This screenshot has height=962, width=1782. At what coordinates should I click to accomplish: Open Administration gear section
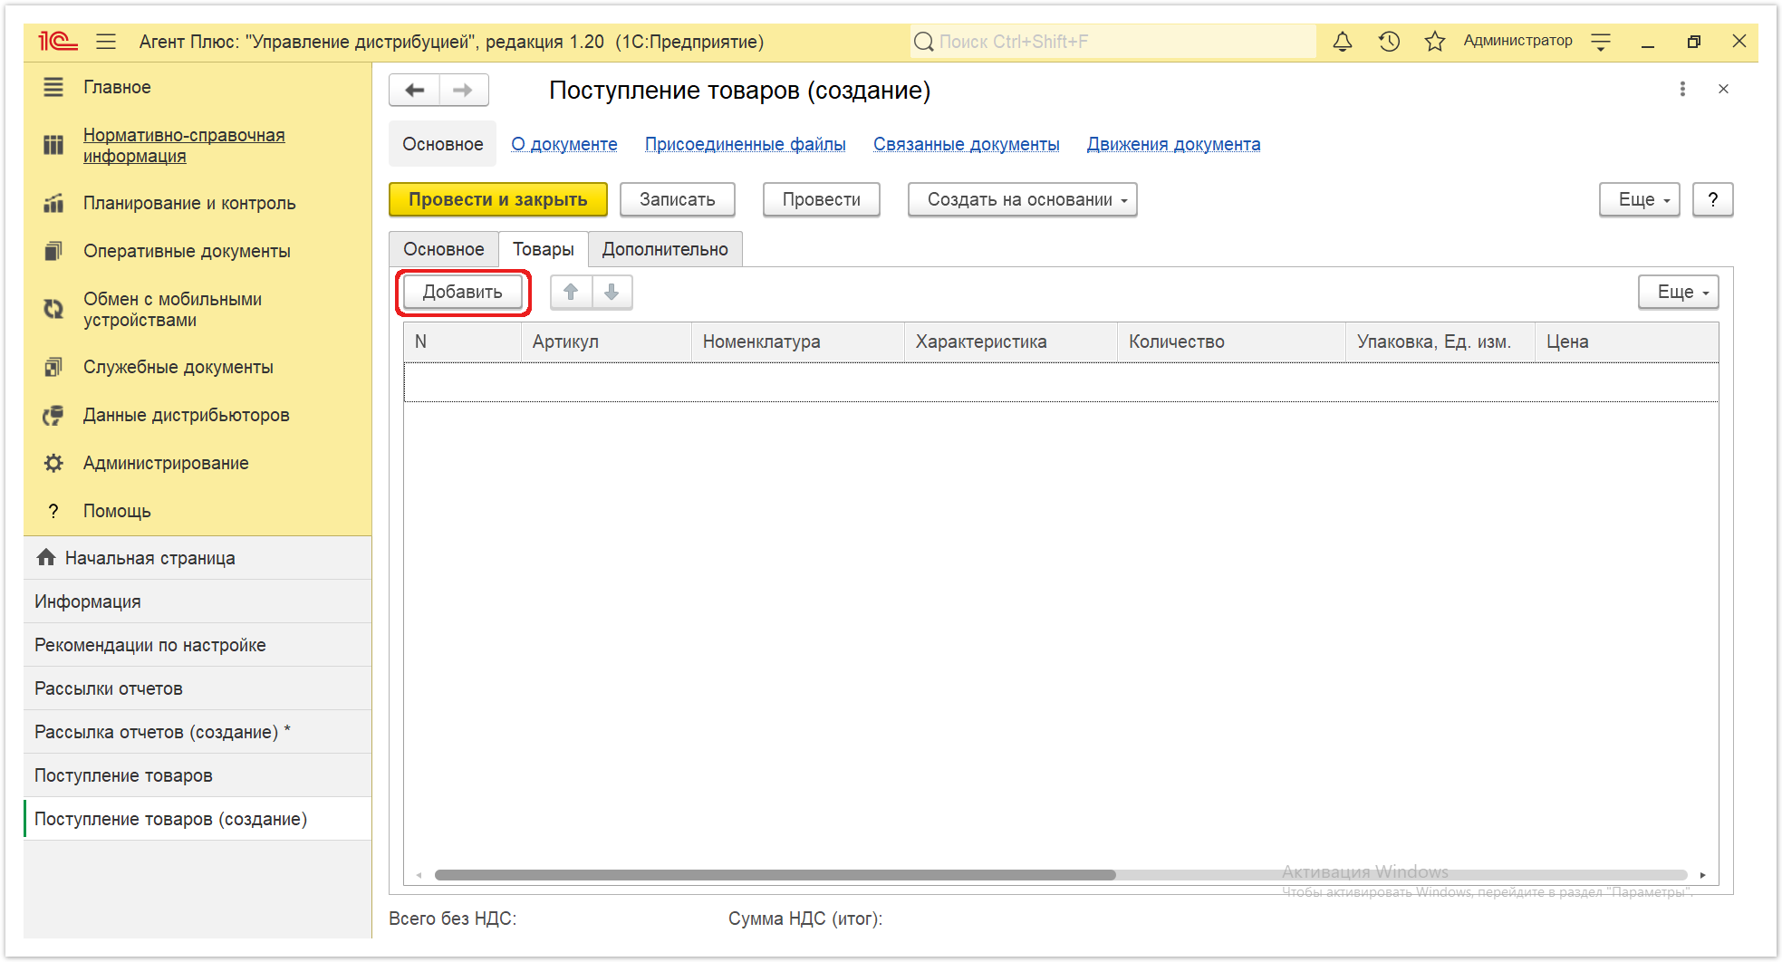[x=166, y=463]
